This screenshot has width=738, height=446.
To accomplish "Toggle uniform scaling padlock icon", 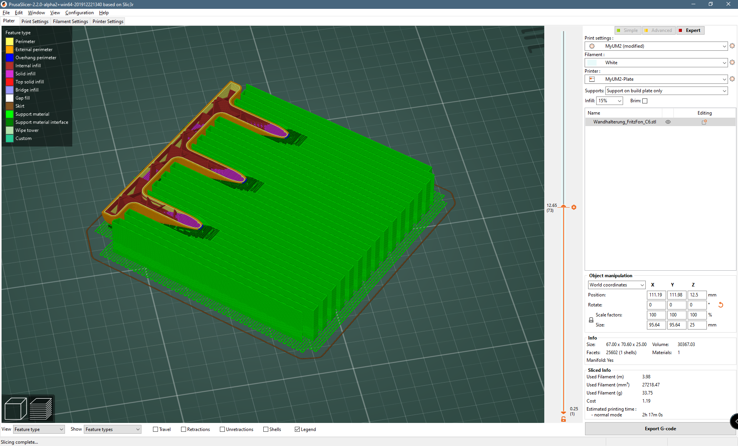I will coord(591,320).
